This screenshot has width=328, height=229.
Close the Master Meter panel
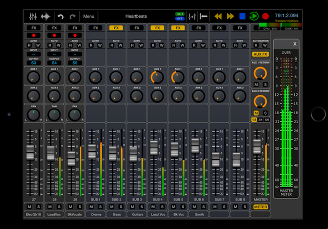coord(295,44)
